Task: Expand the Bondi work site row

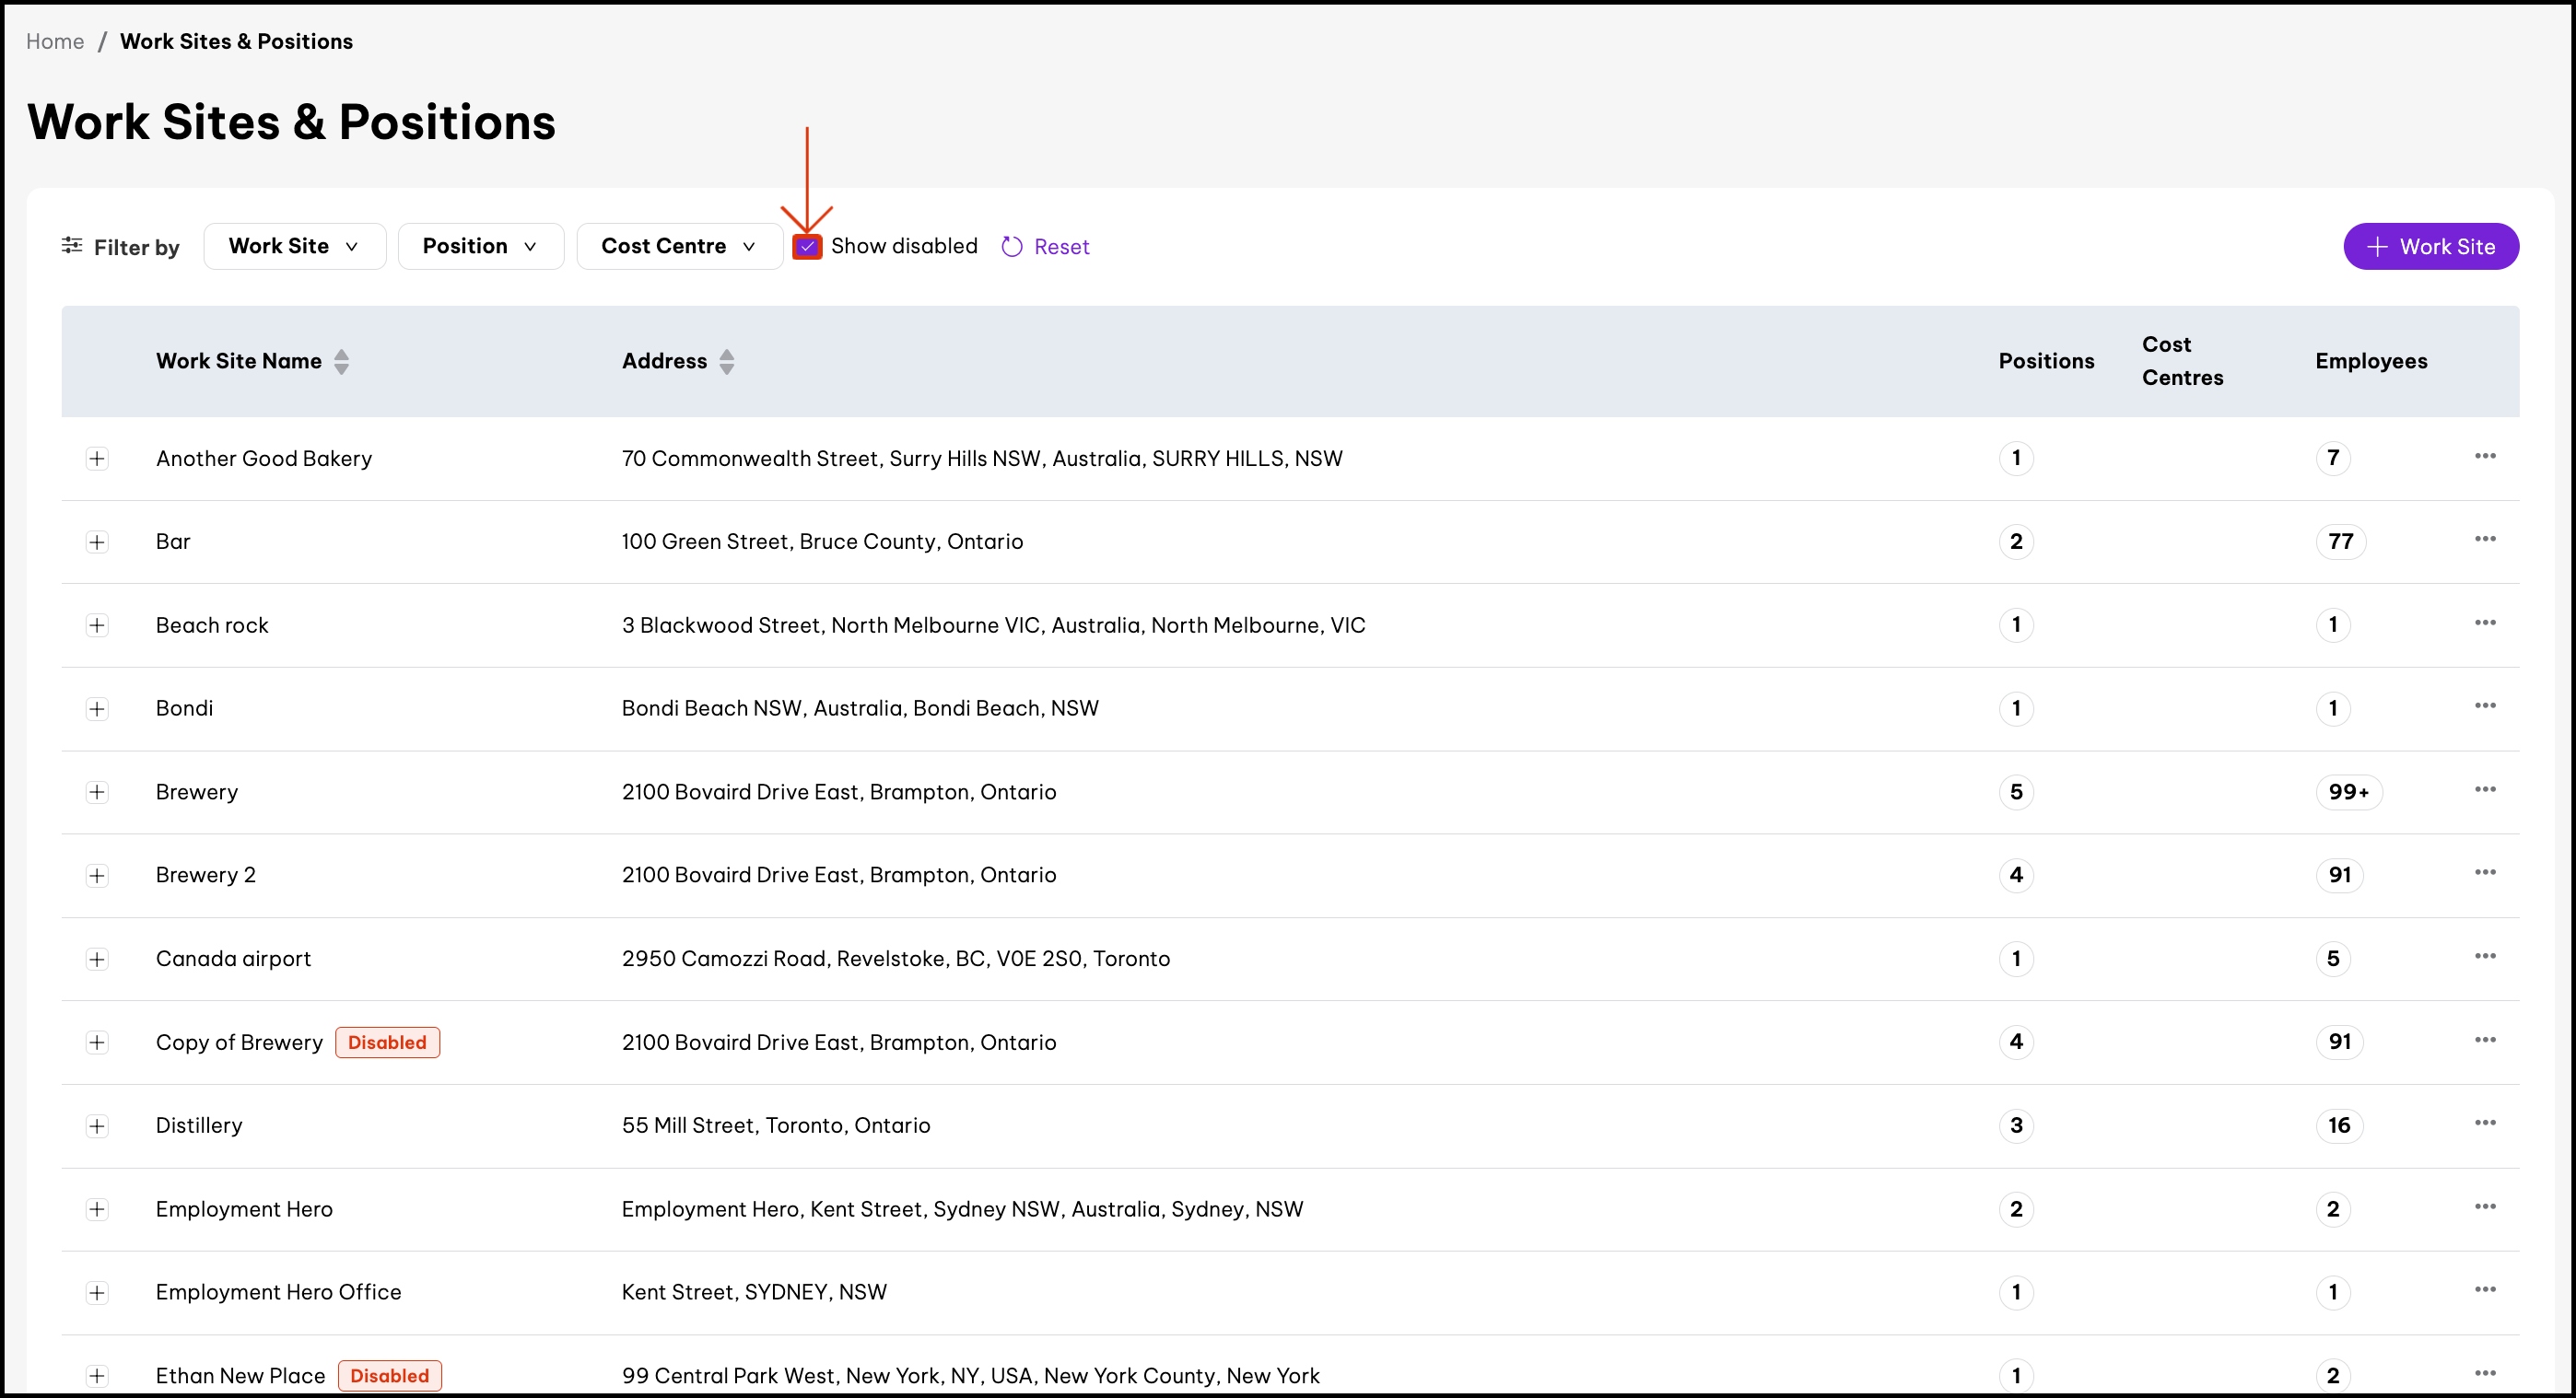Action: click(x=97, y=709)
